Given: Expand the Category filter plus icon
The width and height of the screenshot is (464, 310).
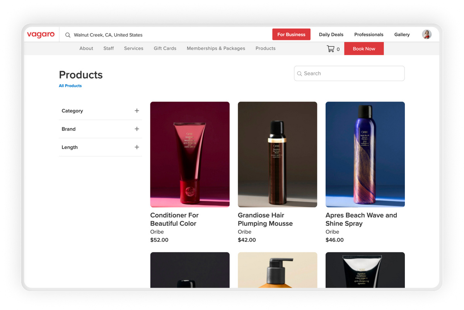Looking at the screenshot, I should tap(136, 111).
